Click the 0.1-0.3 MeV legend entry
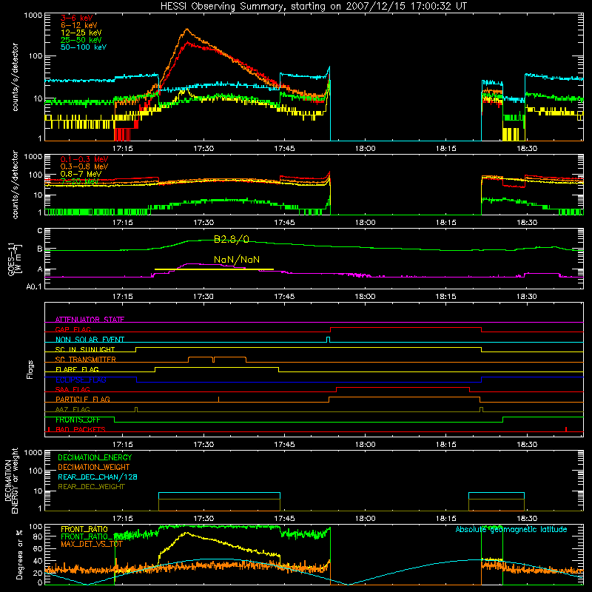 coord(84,159)
